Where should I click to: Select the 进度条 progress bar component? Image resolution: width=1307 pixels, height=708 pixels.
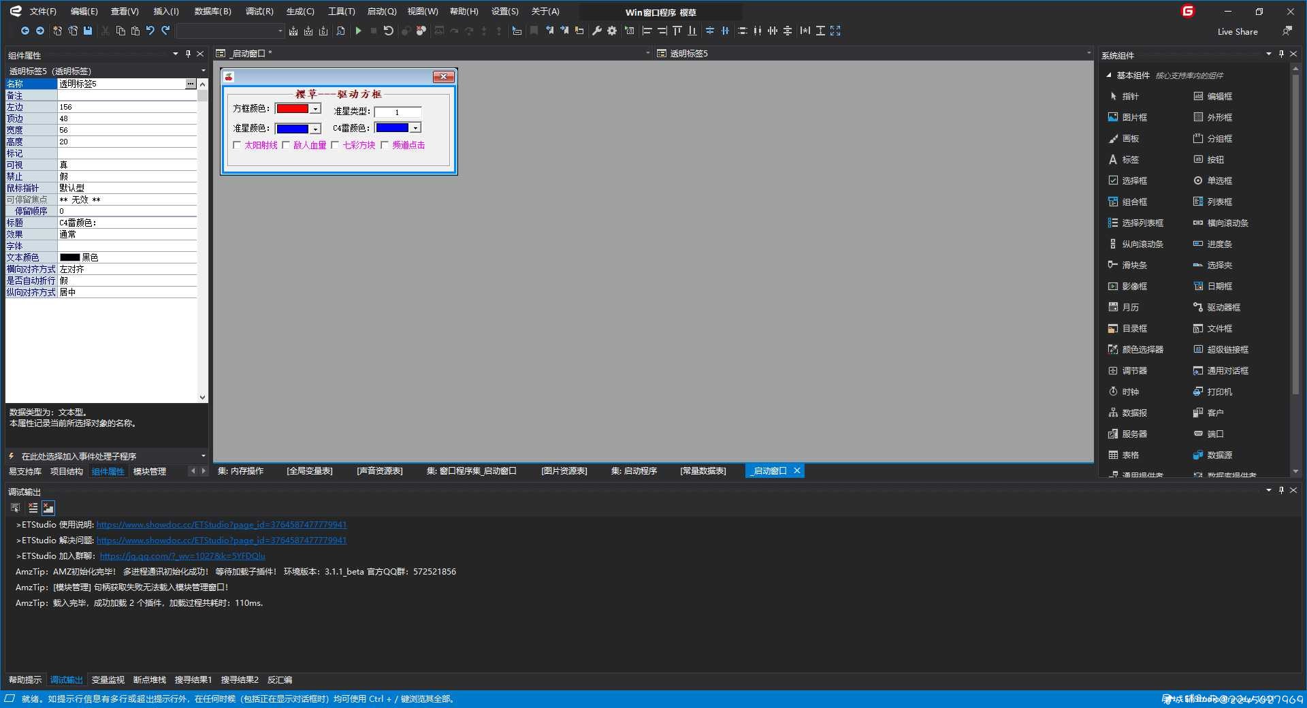[x=1213, y=244]
